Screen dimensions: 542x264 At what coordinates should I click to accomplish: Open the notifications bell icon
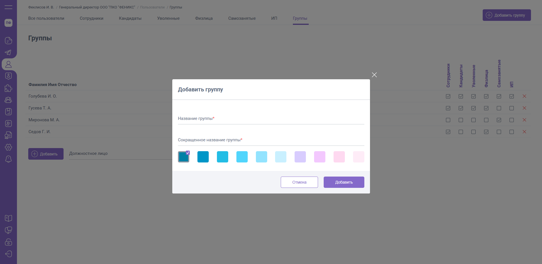[x=8, y=159]
